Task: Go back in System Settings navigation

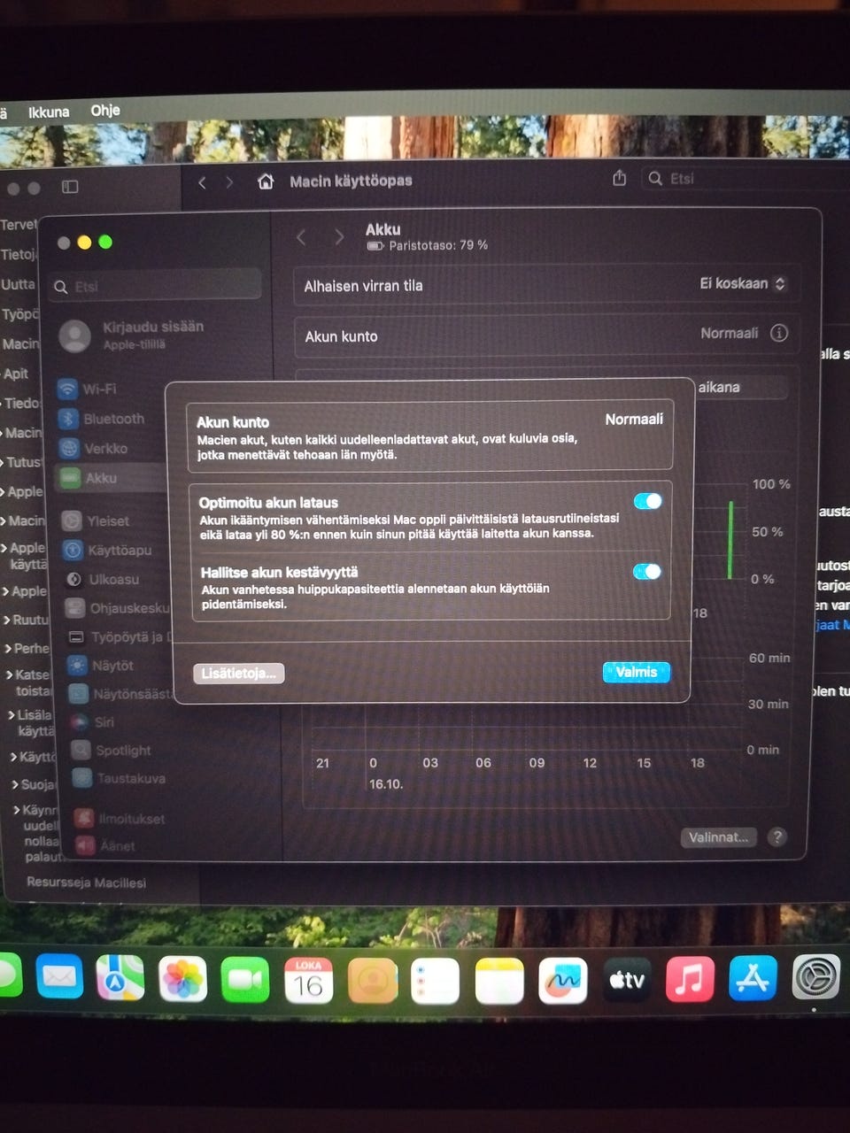Action: tap(301, 237)
